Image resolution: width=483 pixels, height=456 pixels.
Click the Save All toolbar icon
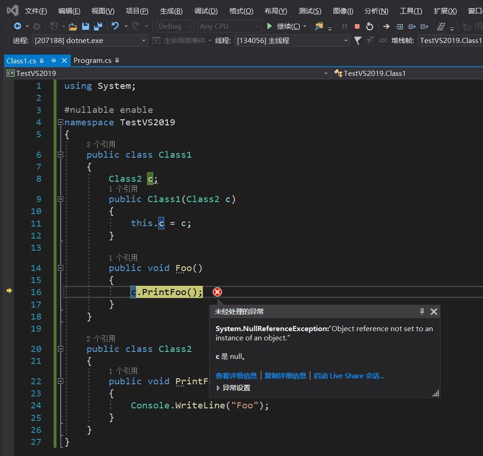point(98,26)
